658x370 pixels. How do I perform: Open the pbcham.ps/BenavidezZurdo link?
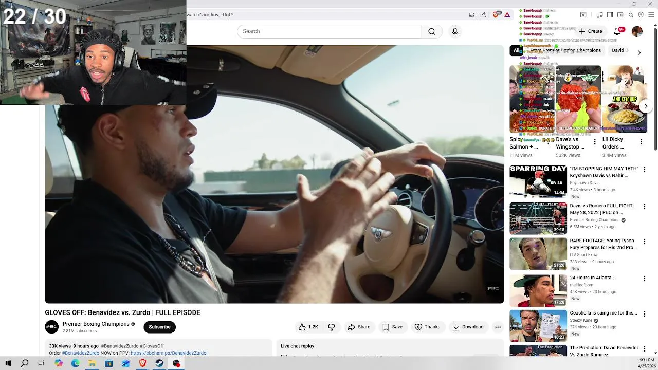click(x=168, y=353)
